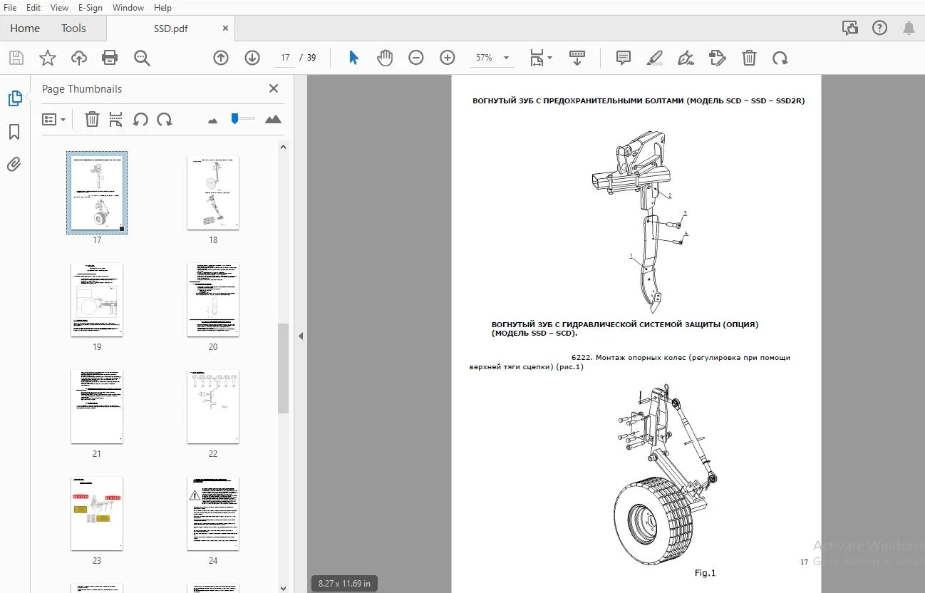Image resolution: width=925 pixels, height=593 pixels.
Task: Select the arrow selection tool
Action: tap(353, 58)
